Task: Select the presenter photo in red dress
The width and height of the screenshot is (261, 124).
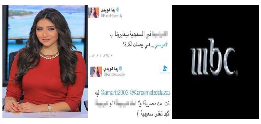Action: [45, 61]
